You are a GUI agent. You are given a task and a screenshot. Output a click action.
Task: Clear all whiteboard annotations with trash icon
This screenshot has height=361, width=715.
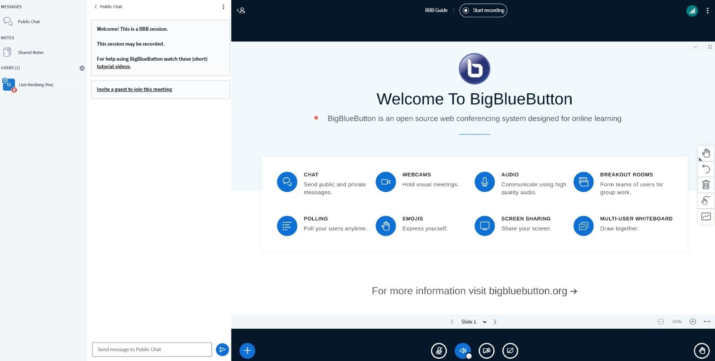tap(706, 185)
